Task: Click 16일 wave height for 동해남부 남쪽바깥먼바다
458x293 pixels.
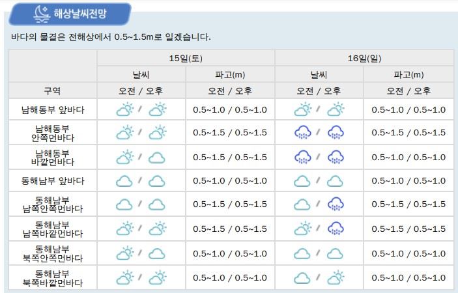Action: (x=408, y=229)
